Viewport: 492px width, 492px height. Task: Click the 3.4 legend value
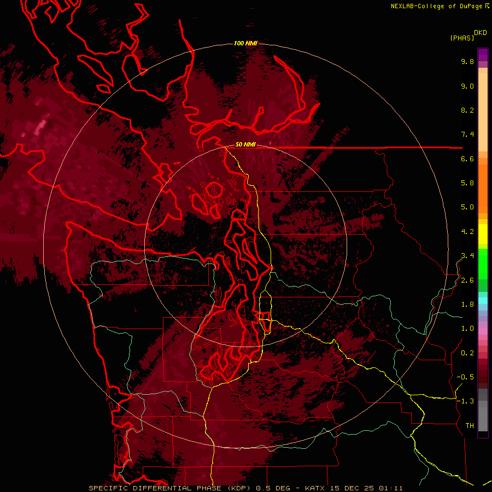pyautogui.click(x=467, y=256)
